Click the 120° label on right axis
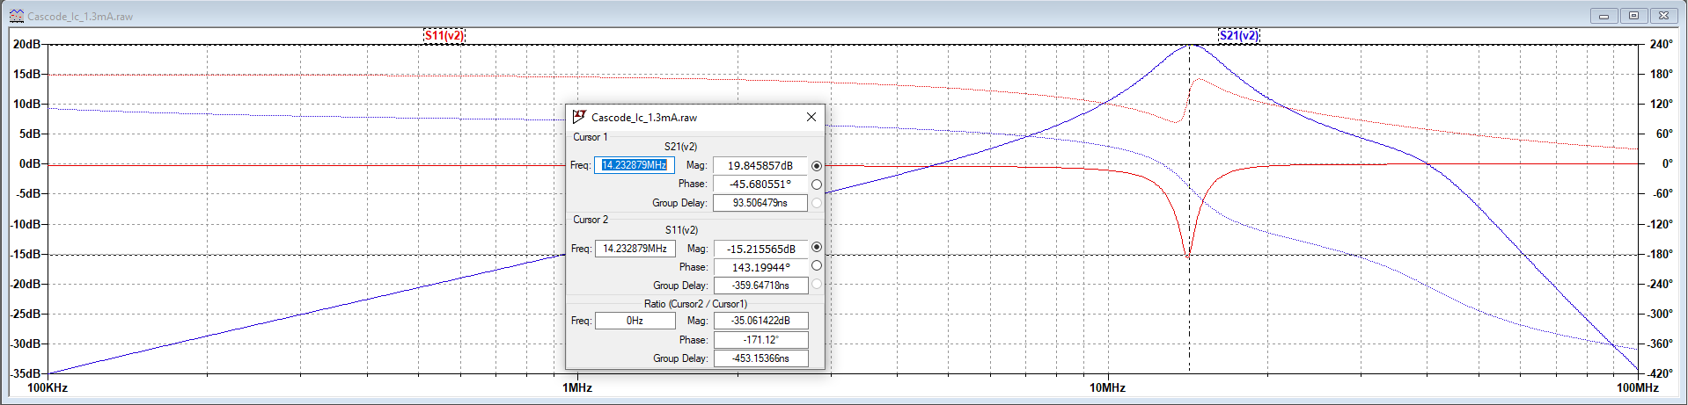 (1662, 104)
